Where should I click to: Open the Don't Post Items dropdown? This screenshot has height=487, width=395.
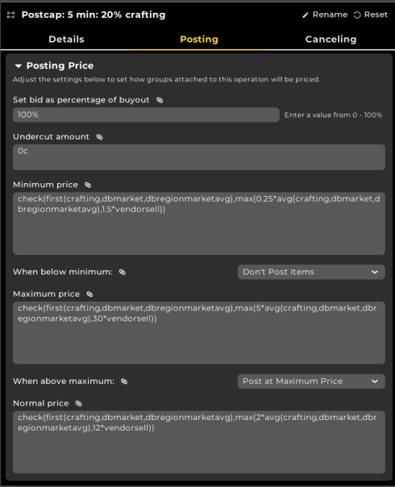(311, 272)
